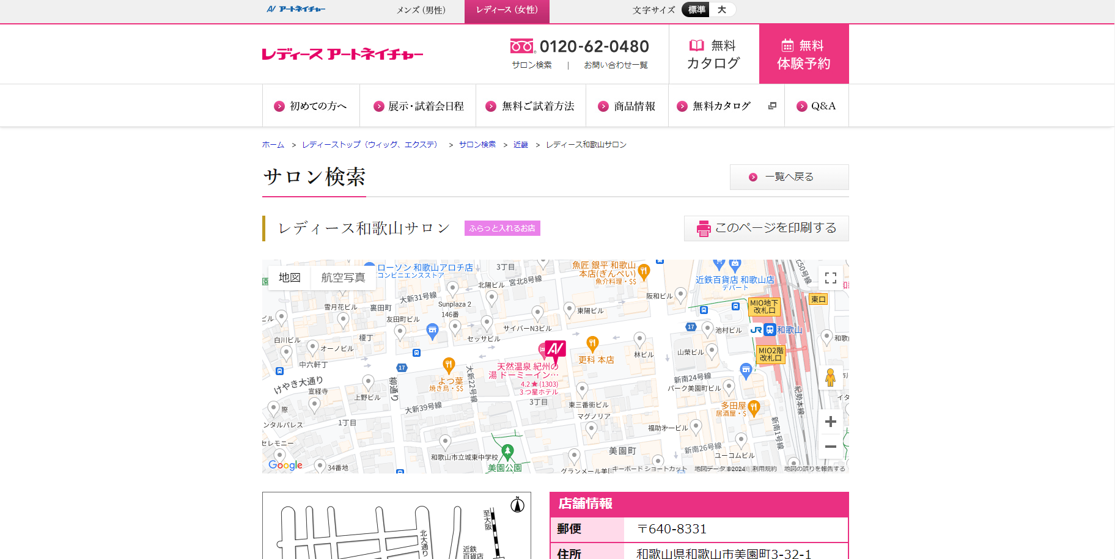Click the 福助オービル building pin

(x=696, y=426)
